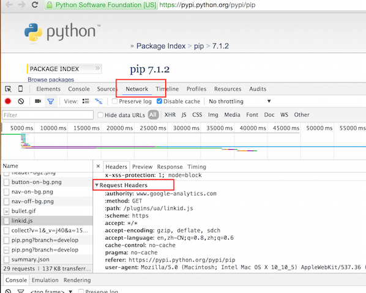Screen dimensions: 366x293
Task: Stop recording with the red record button
Action: pos(8,102)
